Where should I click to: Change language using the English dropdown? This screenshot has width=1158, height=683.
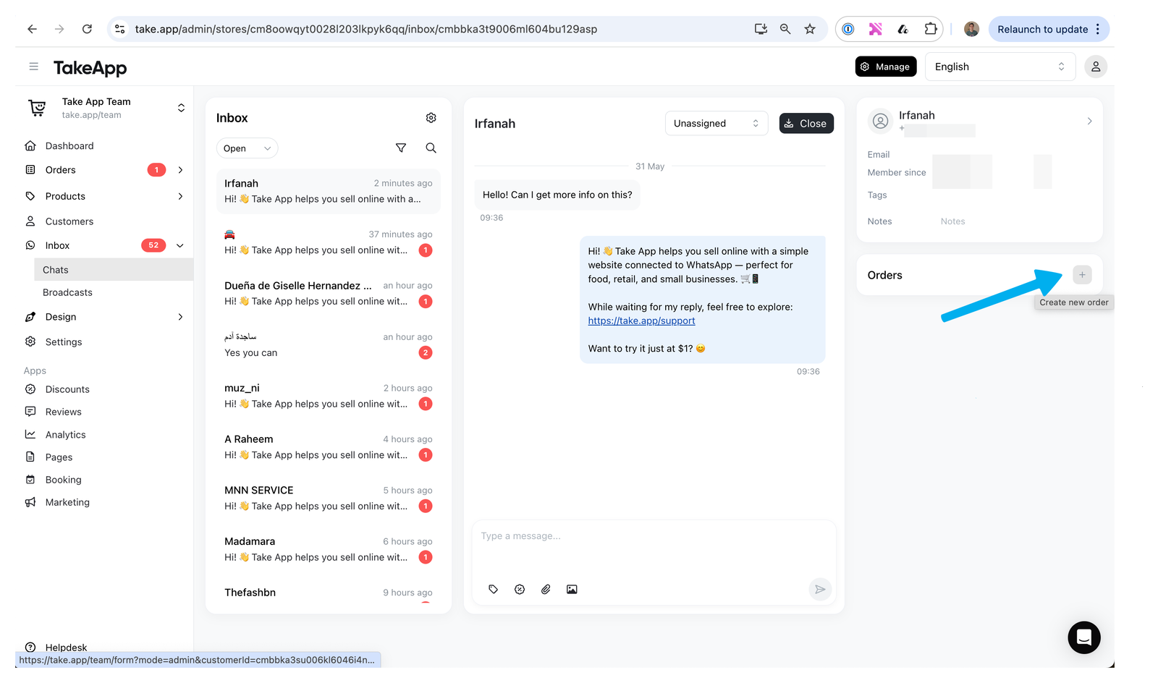(1000, 67)
